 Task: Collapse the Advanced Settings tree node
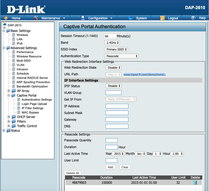coord(4,48)
